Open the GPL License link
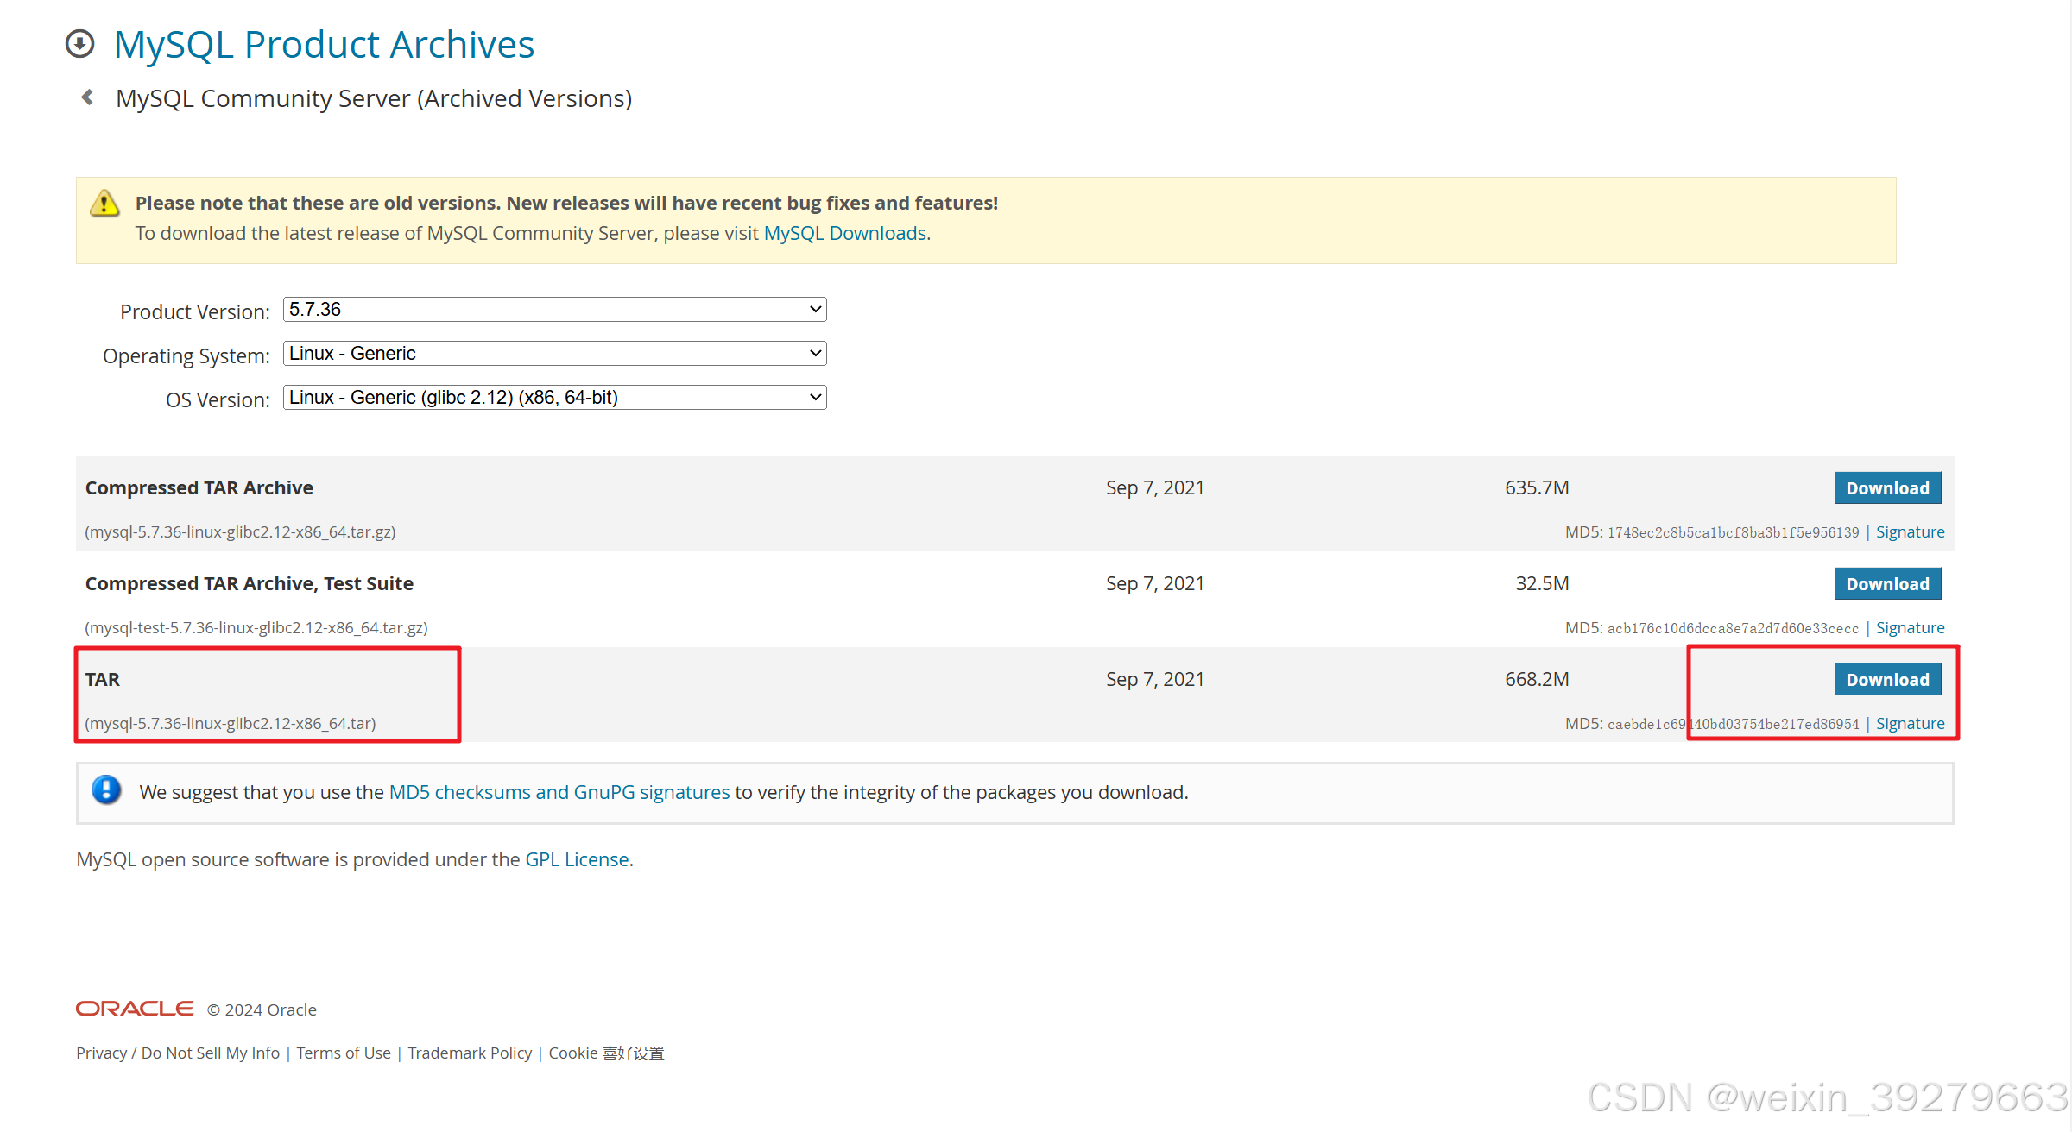This screenshot has width=2072, height=1132. (x=577, y=859)
